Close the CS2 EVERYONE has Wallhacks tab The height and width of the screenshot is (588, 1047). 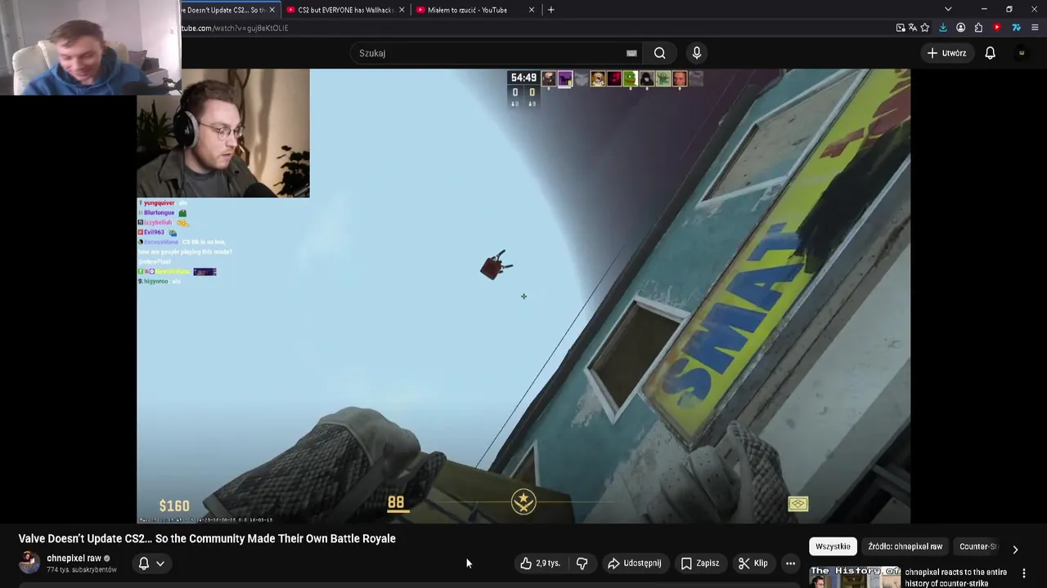tap(402, 10)
